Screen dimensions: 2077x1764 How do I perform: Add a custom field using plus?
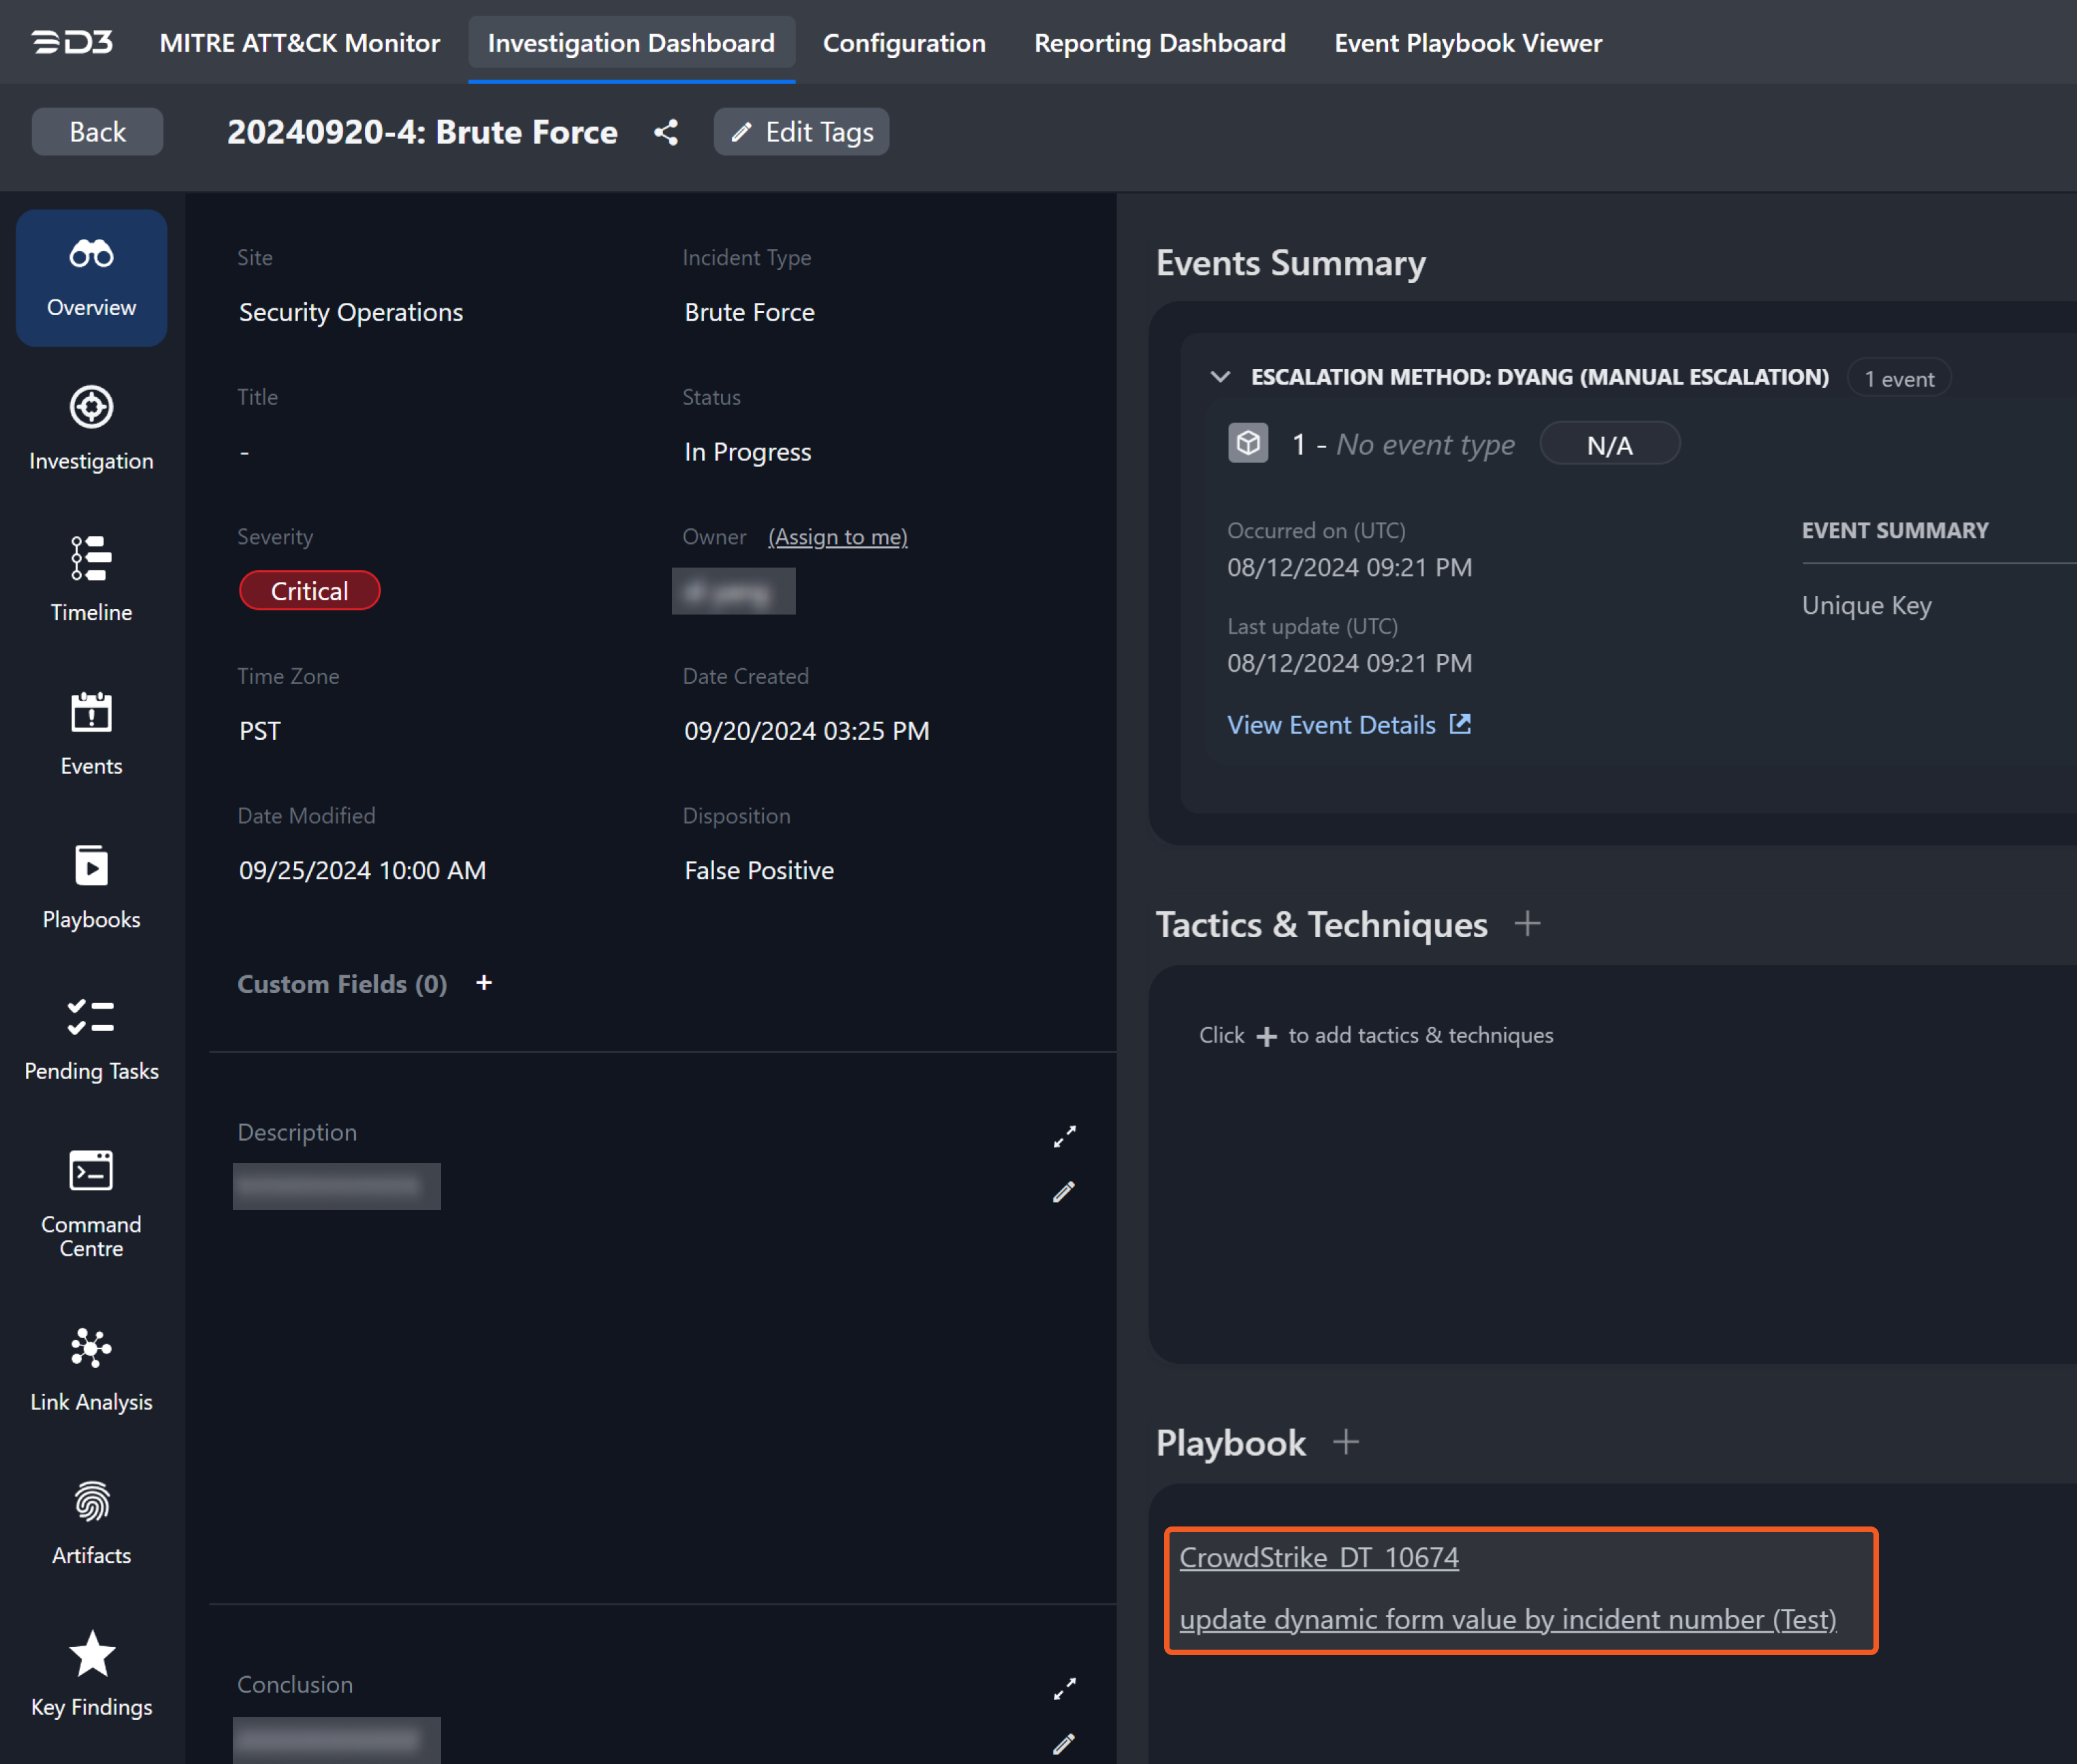pos(484,984)
